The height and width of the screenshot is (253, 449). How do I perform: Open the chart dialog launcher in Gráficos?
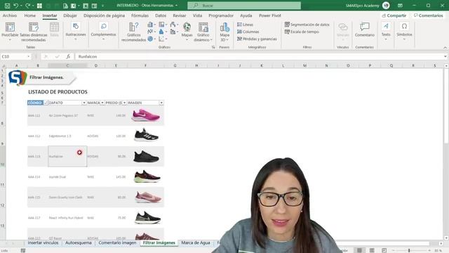pyautogui.click(x=213, y=47)
